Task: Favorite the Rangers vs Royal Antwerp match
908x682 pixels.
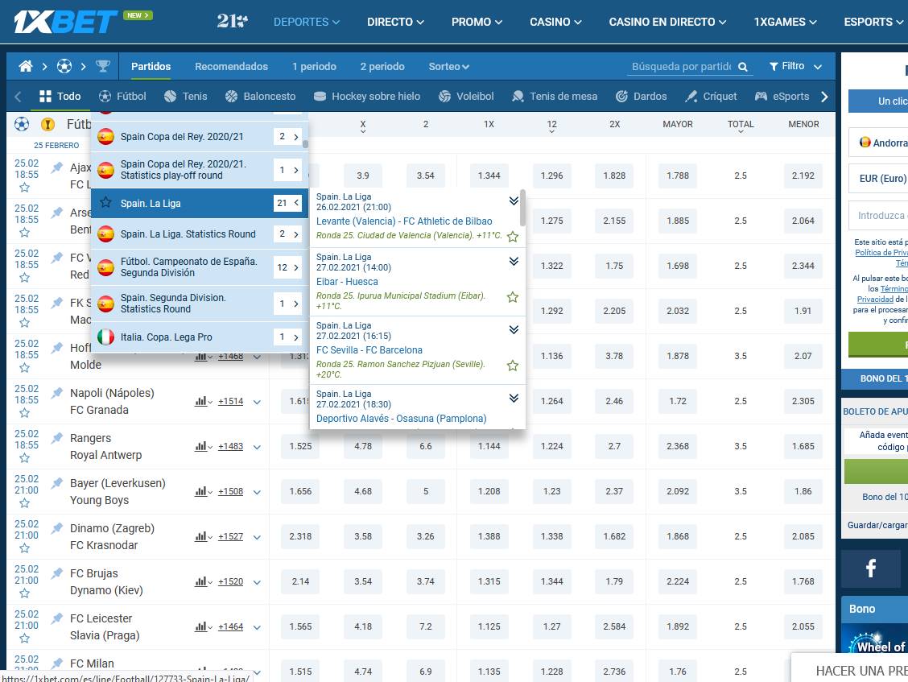Action: pyautogui.click(x=24, y=458)
